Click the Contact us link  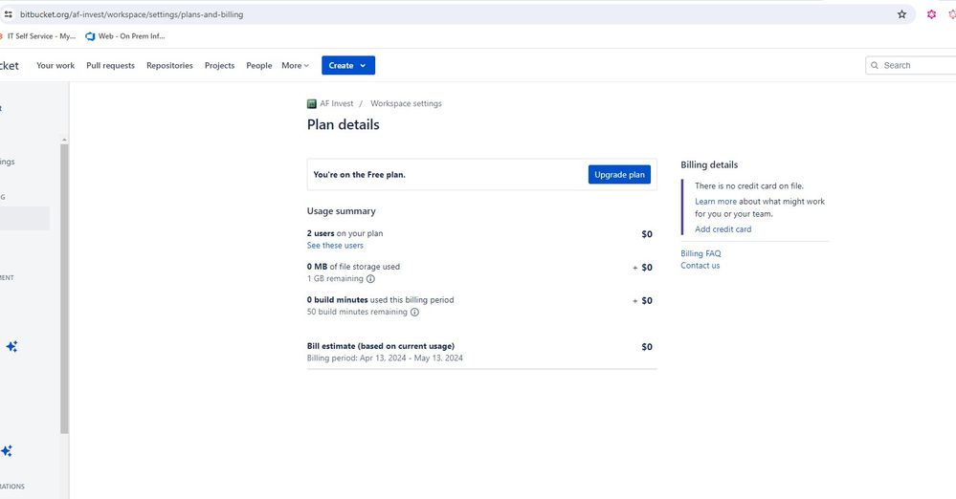tap(700, 266)
